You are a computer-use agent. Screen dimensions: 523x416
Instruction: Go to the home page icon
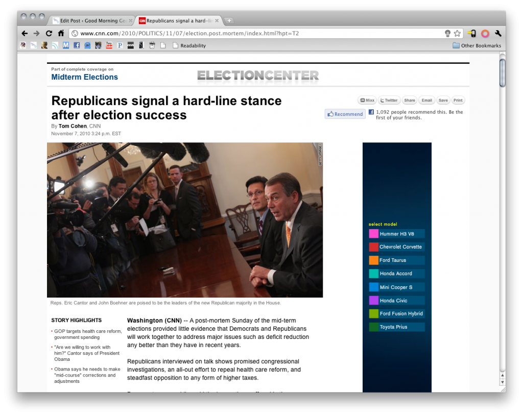point(61,33)
